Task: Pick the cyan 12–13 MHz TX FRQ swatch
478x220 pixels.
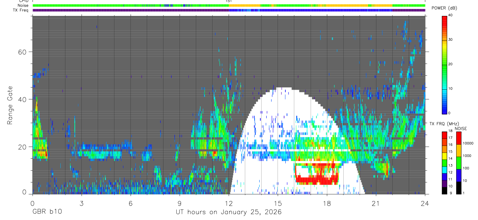Action: point(445,169)
